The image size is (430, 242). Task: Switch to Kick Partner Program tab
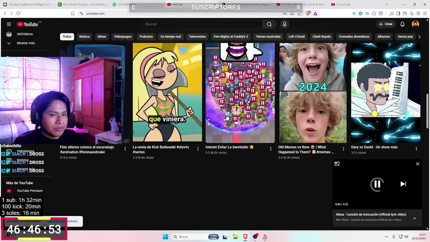[x=82, y=4]
